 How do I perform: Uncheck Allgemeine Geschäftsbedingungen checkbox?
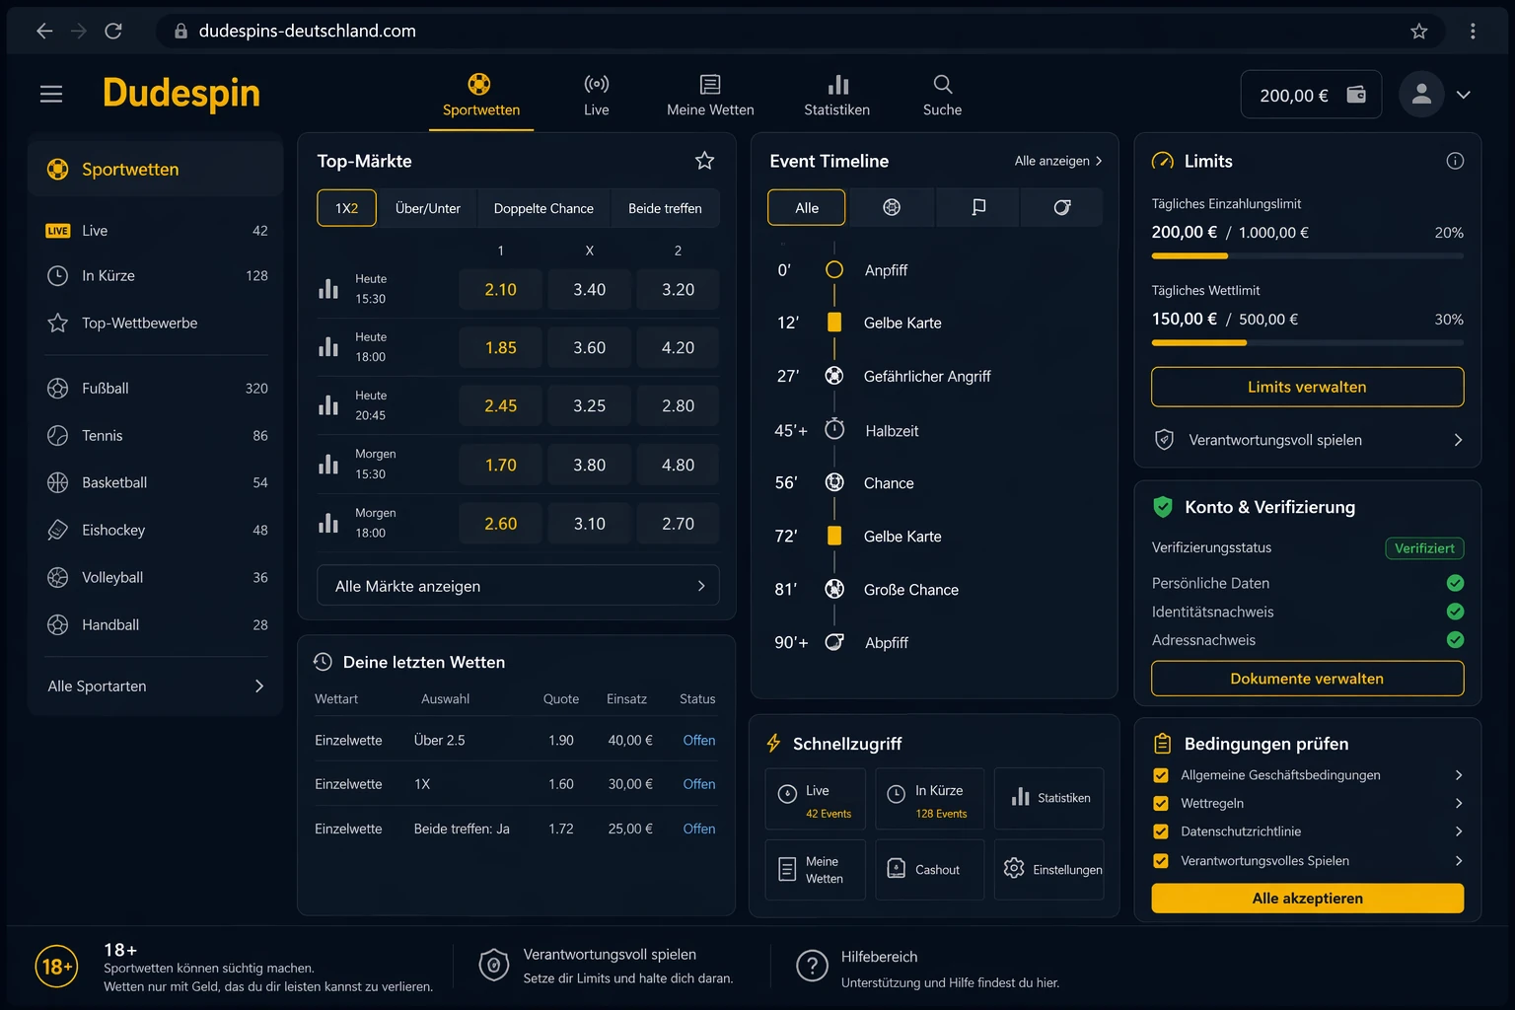click(x=1161, y=775)
